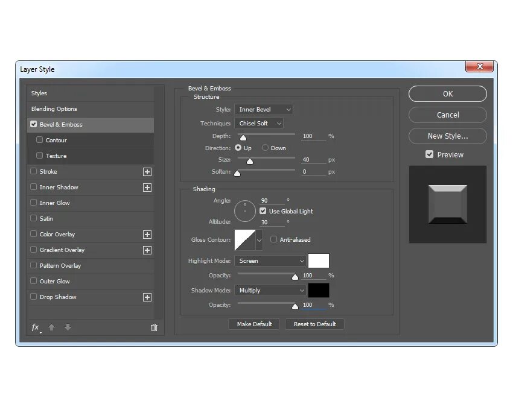Click the Cancel button
This screenshot has height=407, width=513.
coord(448,115)
